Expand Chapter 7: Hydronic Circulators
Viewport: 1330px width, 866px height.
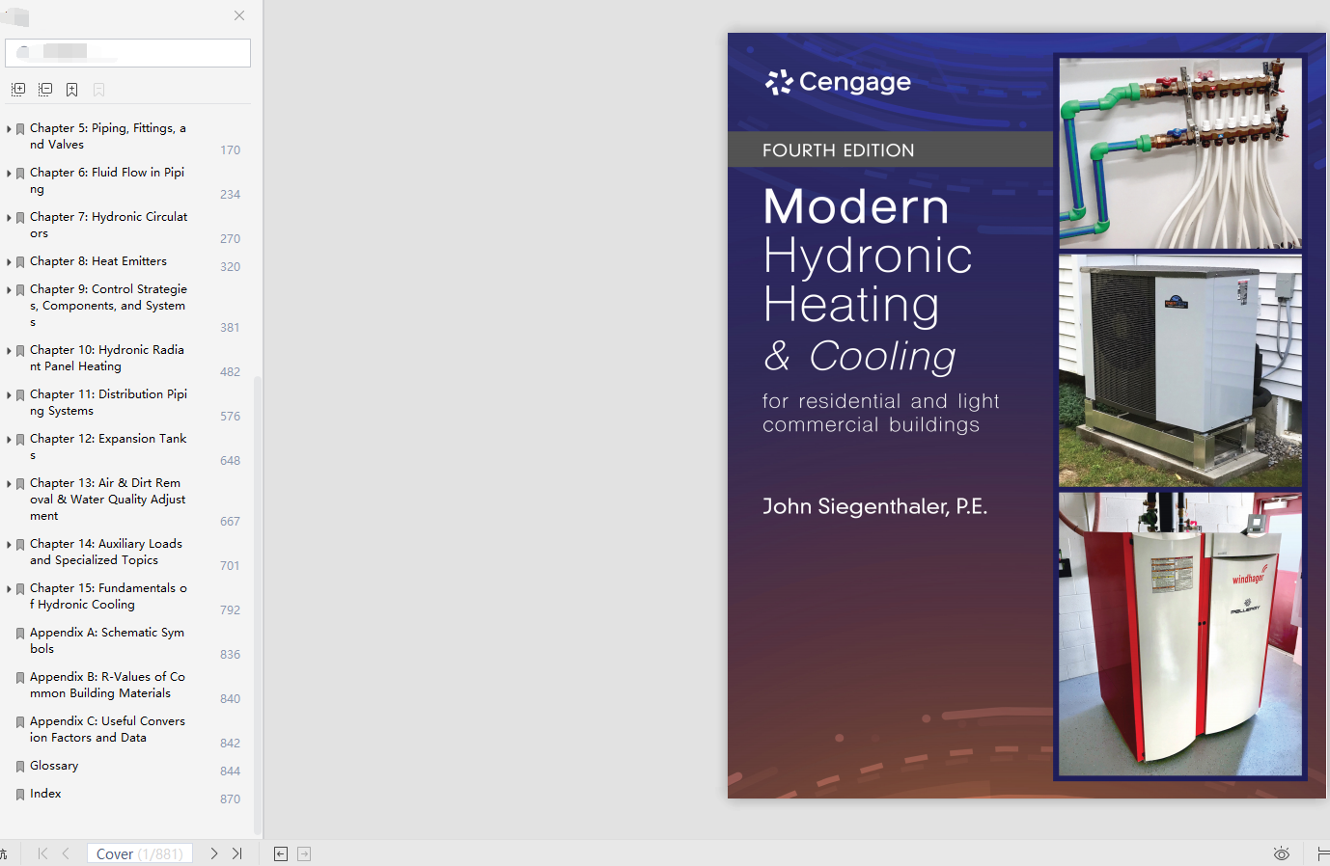(10, 217)
